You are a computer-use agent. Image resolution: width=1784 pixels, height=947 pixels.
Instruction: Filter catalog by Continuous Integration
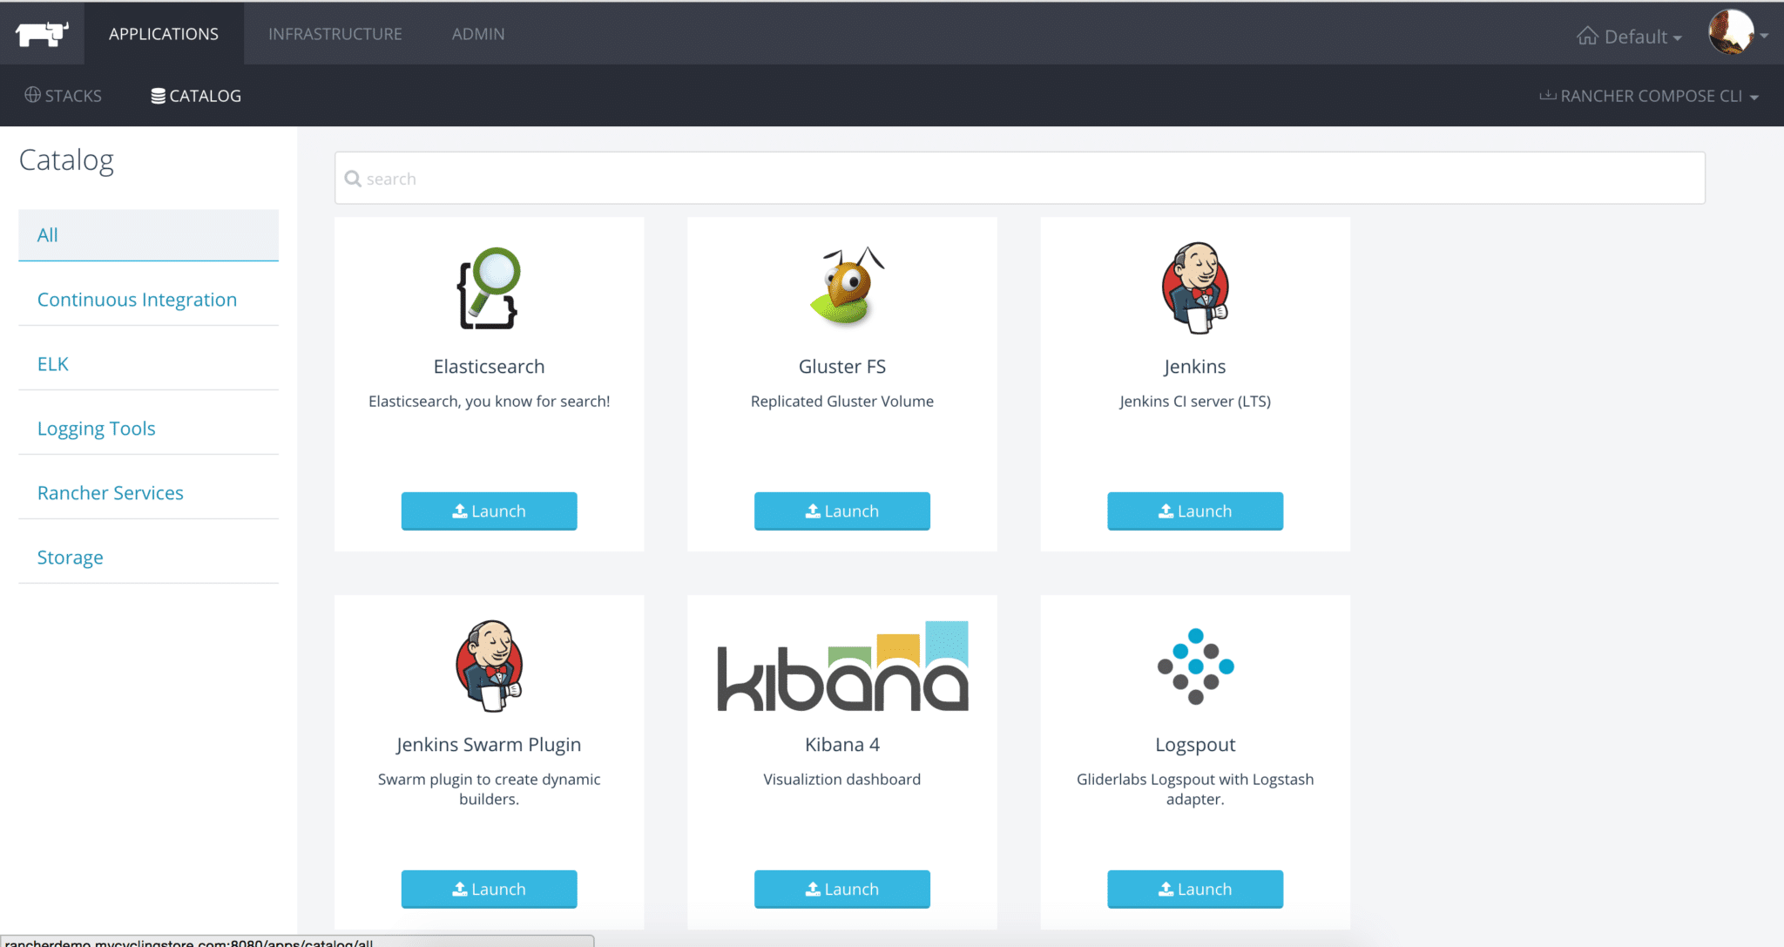(137, 300)
